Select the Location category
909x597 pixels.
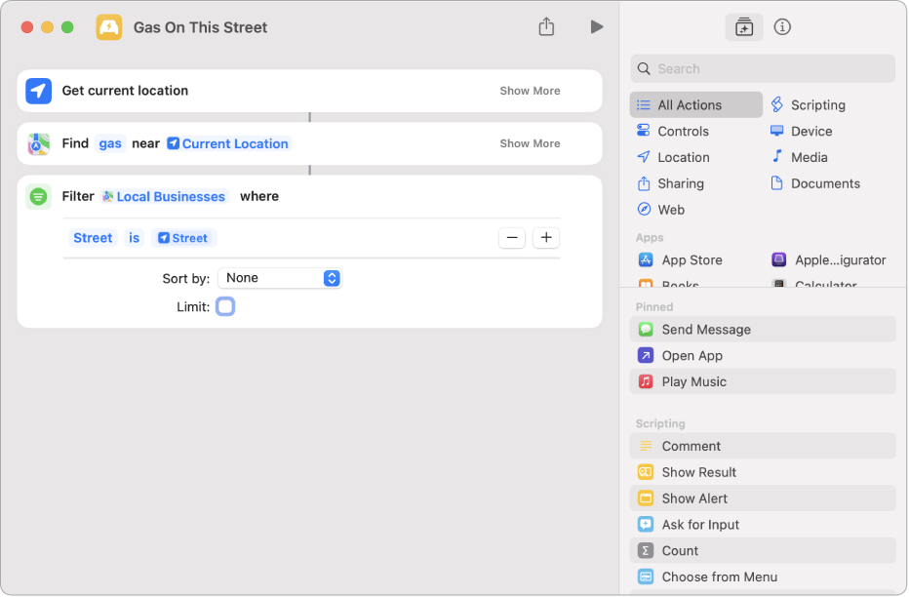[673, 158]
